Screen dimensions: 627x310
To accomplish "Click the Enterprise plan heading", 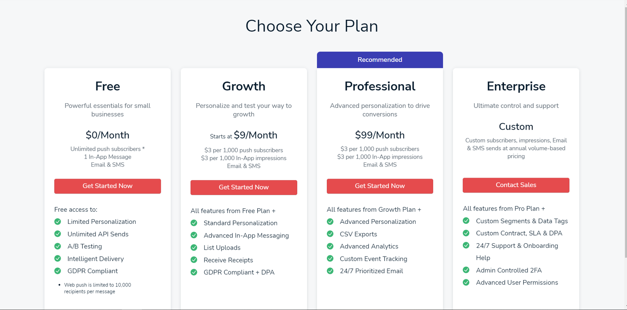I will (x=516, y=87).
